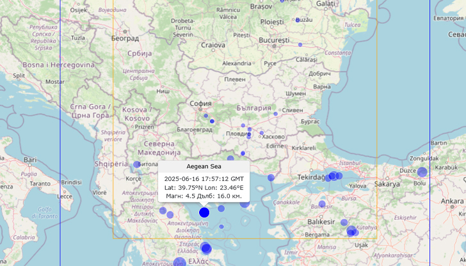Click the highlighted Aegean Sea earthquake marker

click(x=204, y=212)
